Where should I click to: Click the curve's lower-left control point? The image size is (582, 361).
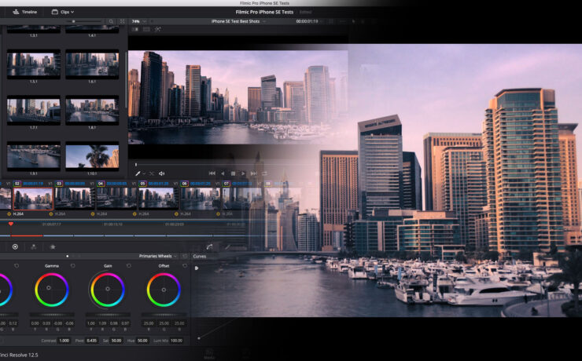(x=199, y=338)
